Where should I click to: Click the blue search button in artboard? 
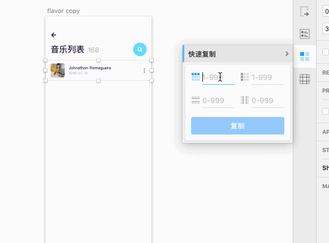140,50
